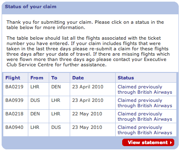Select the Flight column header
The image size is (180, 151).
pos(13,78)
